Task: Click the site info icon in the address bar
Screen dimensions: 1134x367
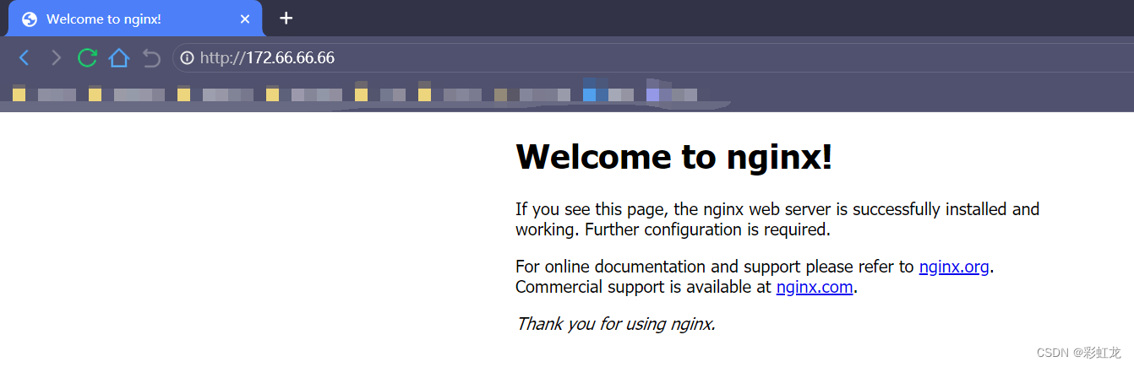Action: [x=187, y=58]
